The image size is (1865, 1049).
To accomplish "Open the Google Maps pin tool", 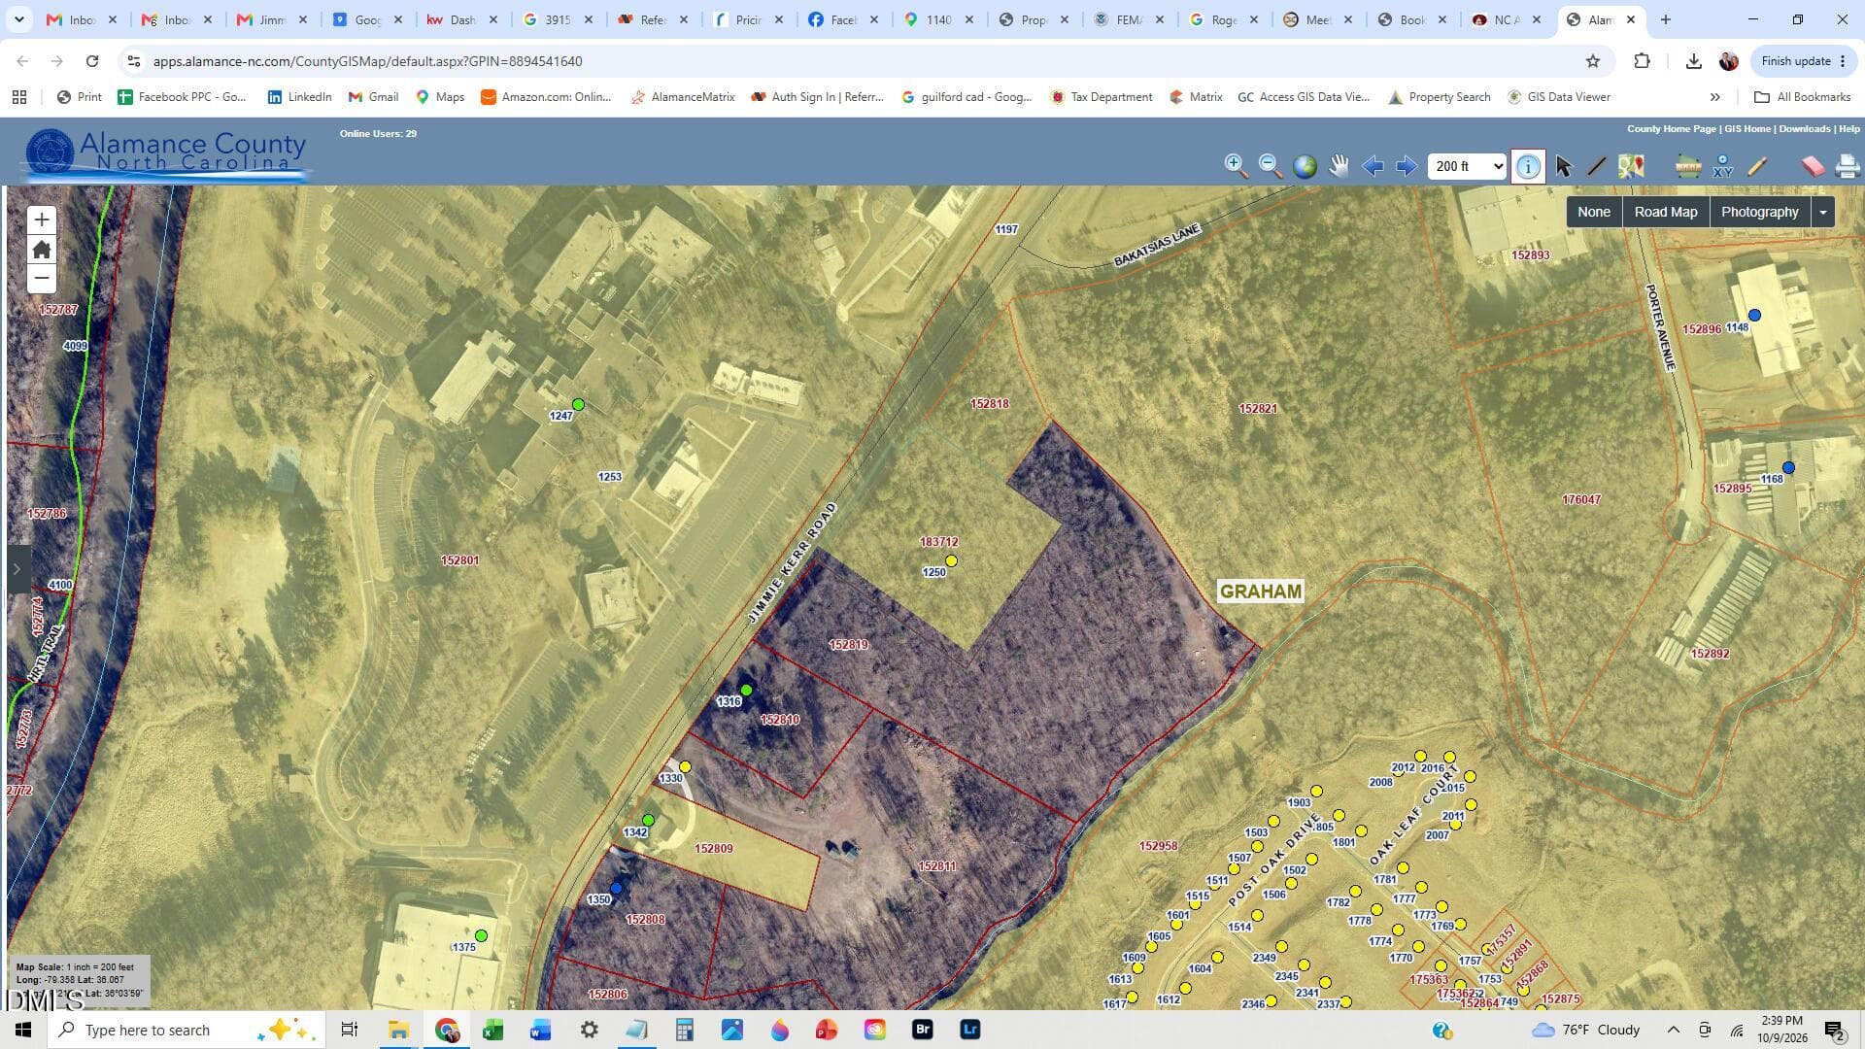I will pos(1631,166).
